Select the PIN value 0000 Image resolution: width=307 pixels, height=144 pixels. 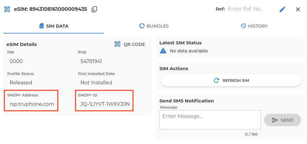point(16,61)
